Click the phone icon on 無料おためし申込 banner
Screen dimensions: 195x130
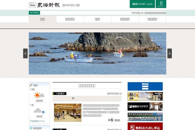(x=132, y=128)
